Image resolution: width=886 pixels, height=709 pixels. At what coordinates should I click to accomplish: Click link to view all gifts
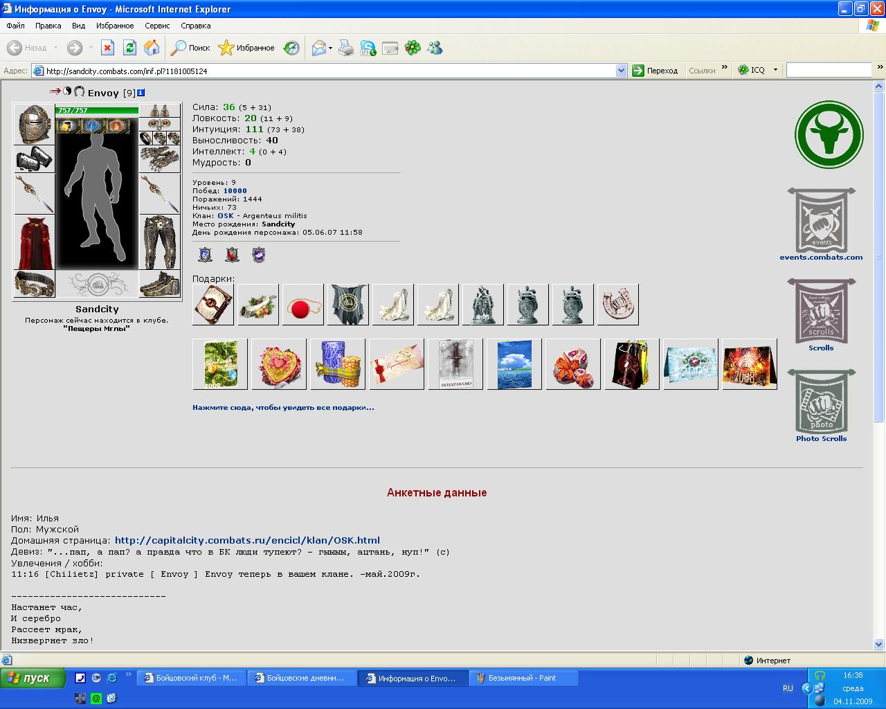click(x=283, y=408)
